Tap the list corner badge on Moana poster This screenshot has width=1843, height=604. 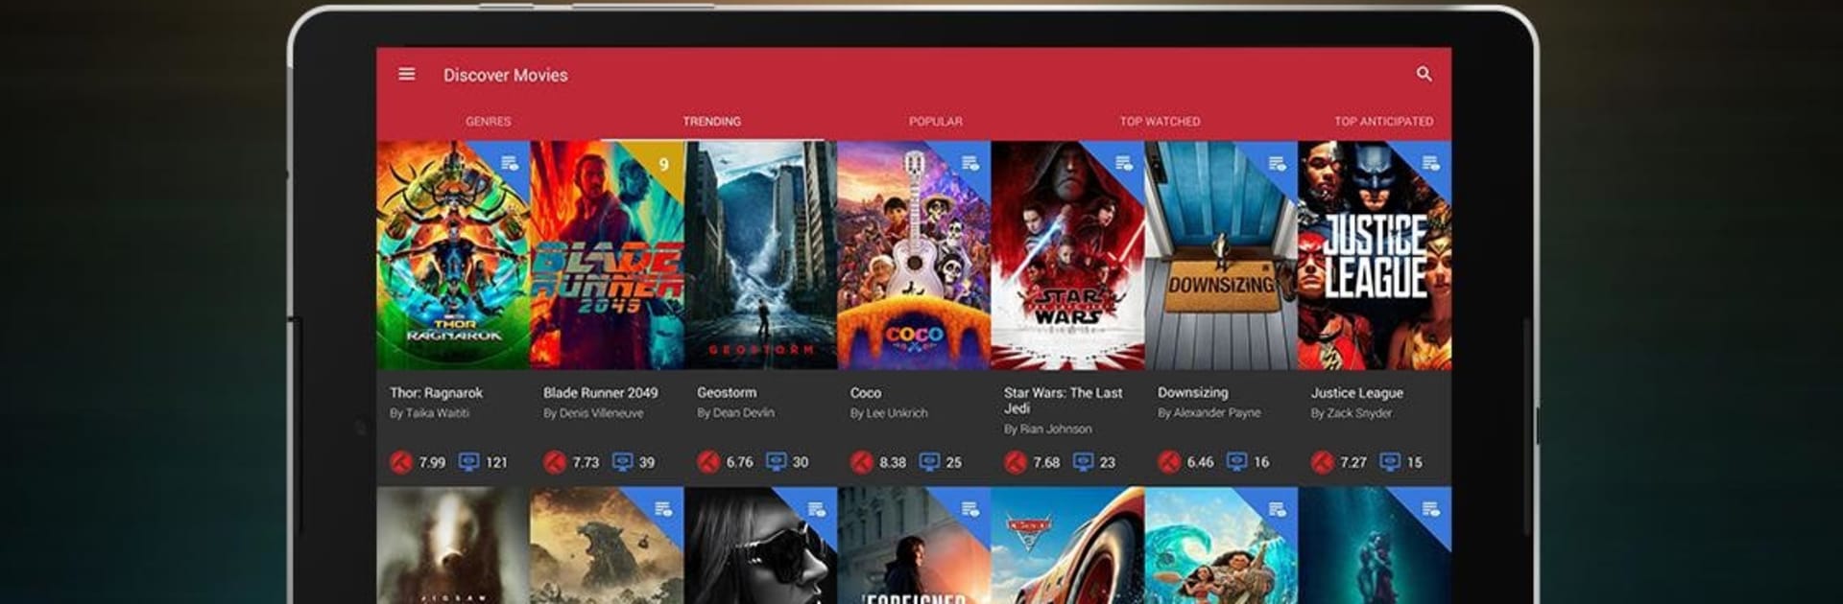1278,509
